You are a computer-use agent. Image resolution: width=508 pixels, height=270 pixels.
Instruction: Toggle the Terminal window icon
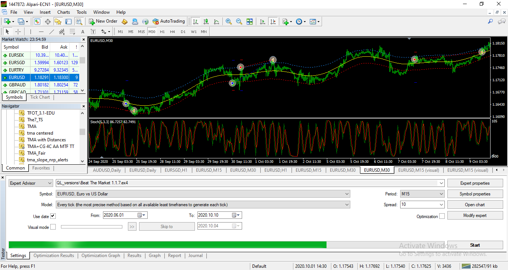(x=69, y=22)
